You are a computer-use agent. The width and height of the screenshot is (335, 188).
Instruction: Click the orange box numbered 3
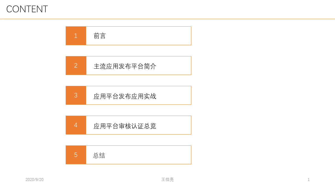(x=76, y=95)
